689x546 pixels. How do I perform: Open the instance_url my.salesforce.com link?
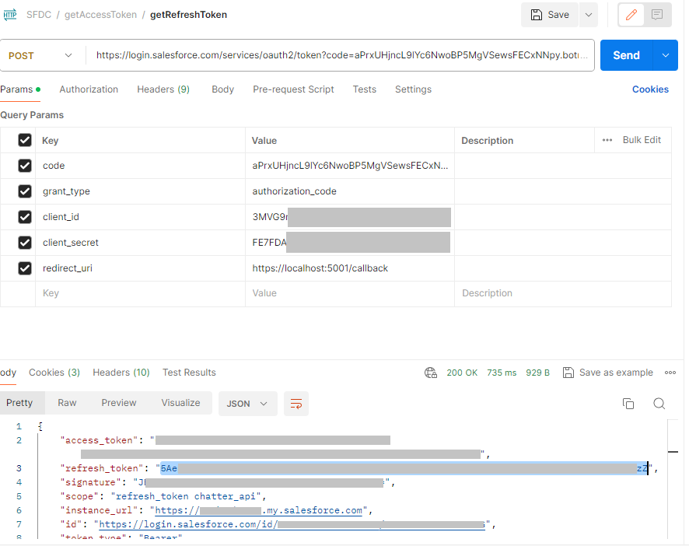[x=259, y=510]
